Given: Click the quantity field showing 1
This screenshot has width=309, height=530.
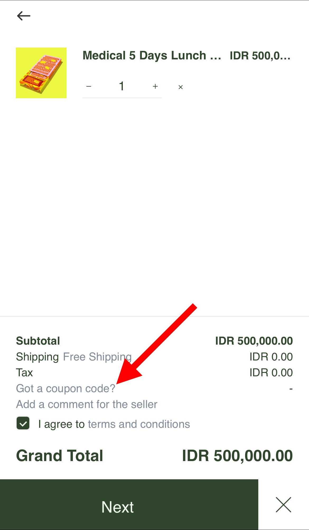Looking at the screenshot, I should (122, 86).
